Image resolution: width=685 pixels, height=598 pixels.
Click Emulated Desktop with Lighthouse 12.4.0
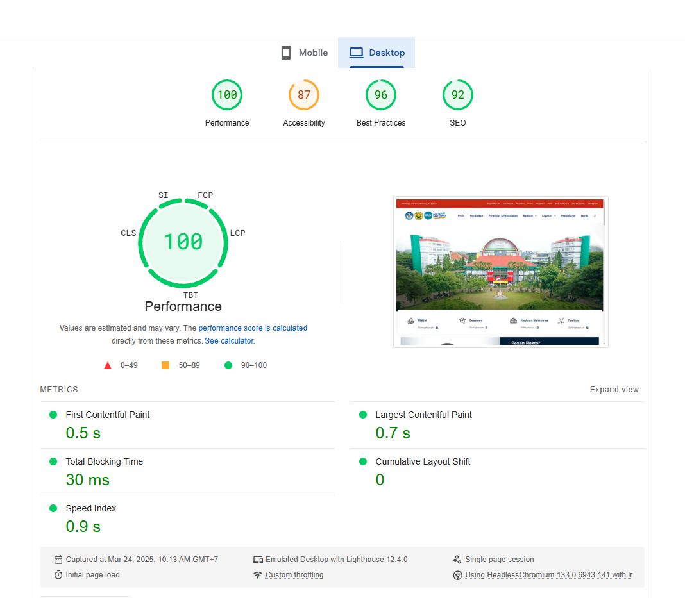[x=336, y=560]
